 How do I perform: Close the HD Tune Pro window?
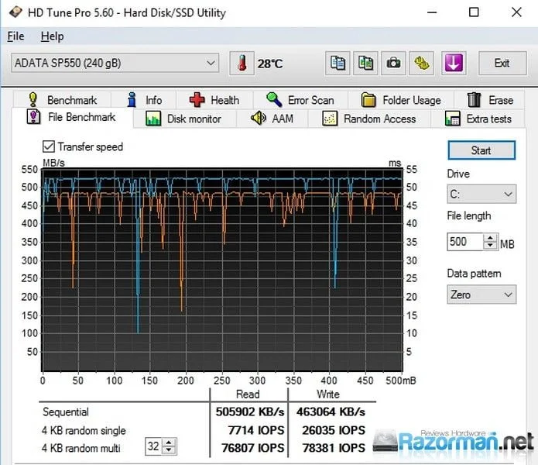[516, 12]
